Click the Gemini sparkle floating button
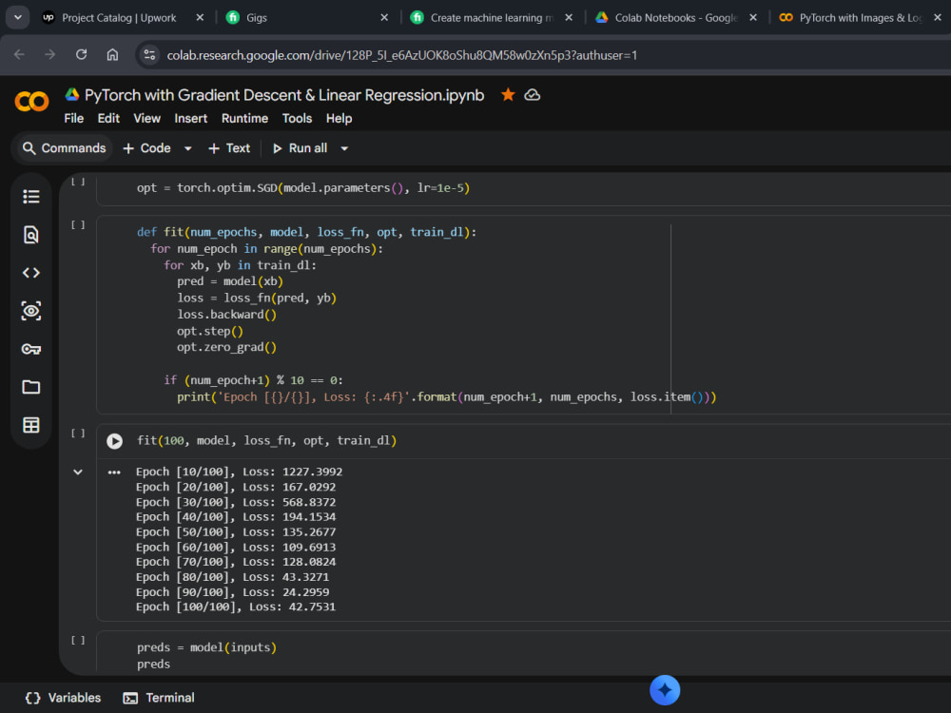The image size is (951, 713). point(665,690)
